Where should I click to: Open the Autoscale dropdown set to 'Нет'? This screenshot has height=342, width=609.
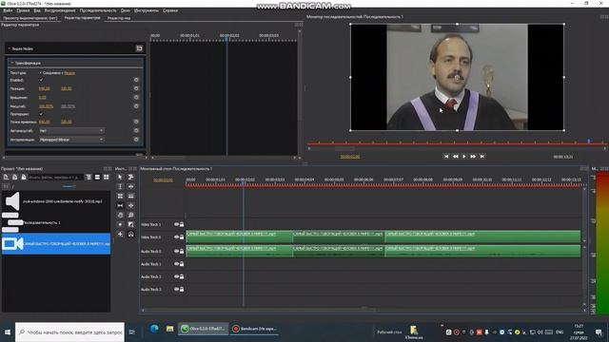[x=71, y=131]
